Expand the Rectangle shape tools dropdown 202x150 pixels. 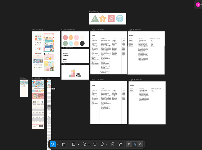click(78, 144)
